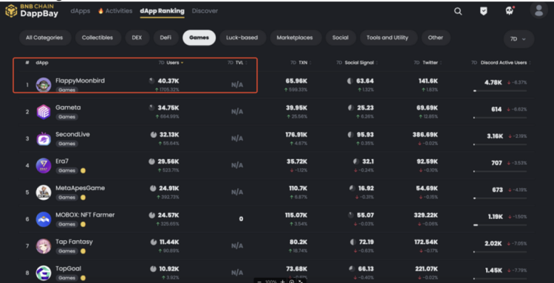Click the yellow badge beside Era7 Games tag
554x283 pixels.
[83, 170]
